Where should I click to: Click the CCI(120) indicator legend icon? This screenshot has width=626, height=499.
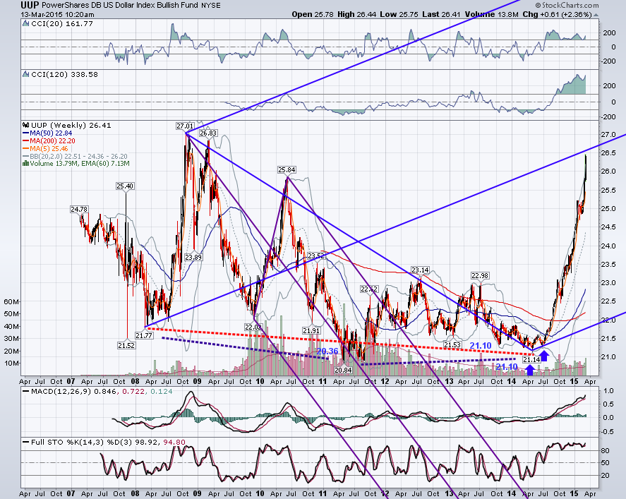pos(26,74)
